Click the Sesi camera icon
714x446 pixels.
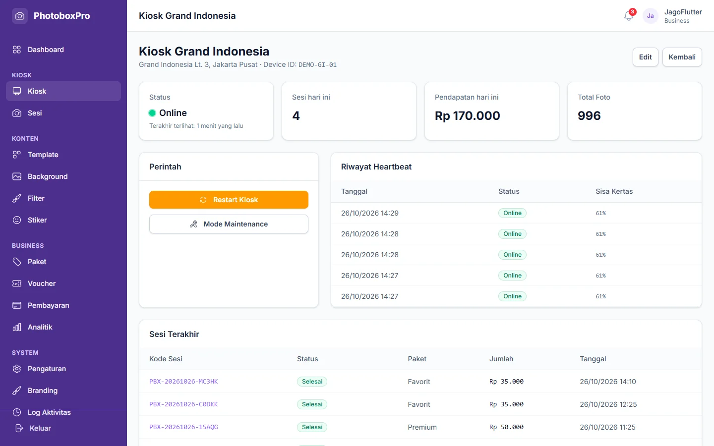coord(17,113)
